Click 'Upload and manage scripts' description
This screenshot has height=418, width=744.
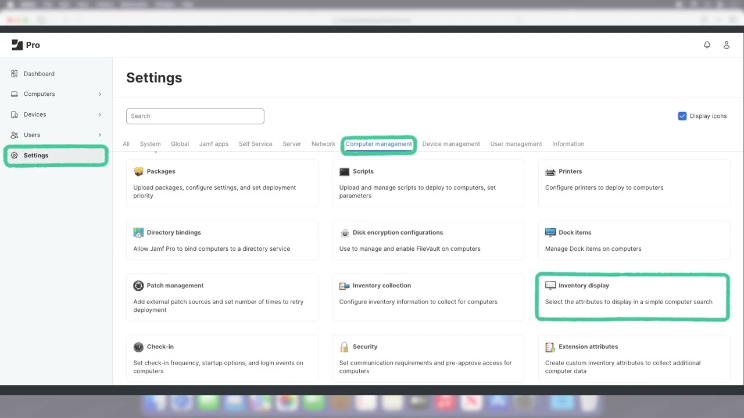click(x=417, y=192)
